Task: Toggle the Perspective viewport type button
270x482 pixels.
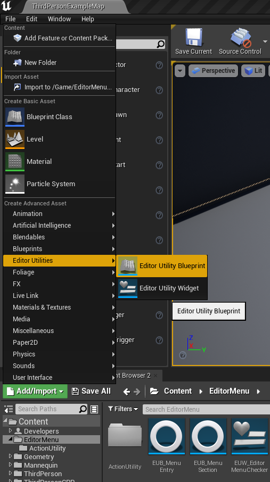Action: point(214,71)
